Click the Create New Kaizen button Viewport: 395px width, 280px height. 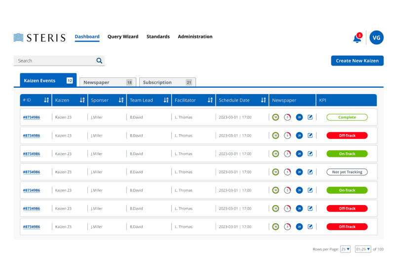pos(357,61)
